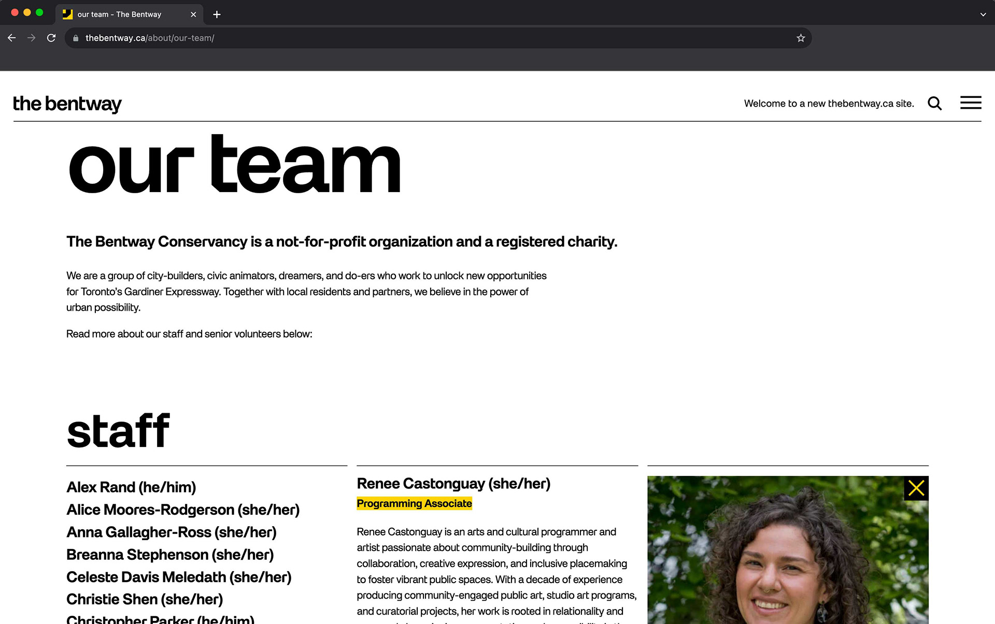Image resolution: width=995 pixels, height=624 pixels.
Task: Click the 'our team' page heading
Action: [234, 164]
